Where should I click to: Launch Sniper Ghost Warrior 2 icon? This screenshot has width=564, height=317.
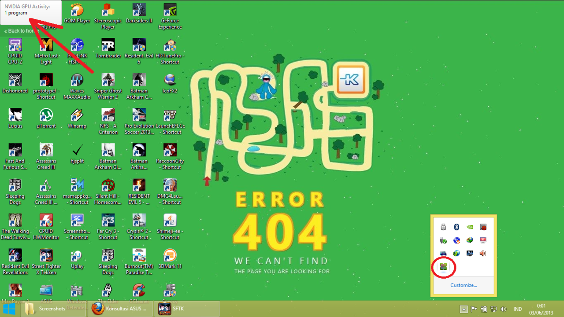(x=108, y=86)
